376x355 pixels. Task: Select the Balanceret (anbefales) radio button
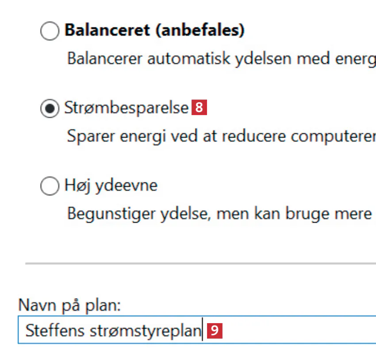click(x=49, y=32)
